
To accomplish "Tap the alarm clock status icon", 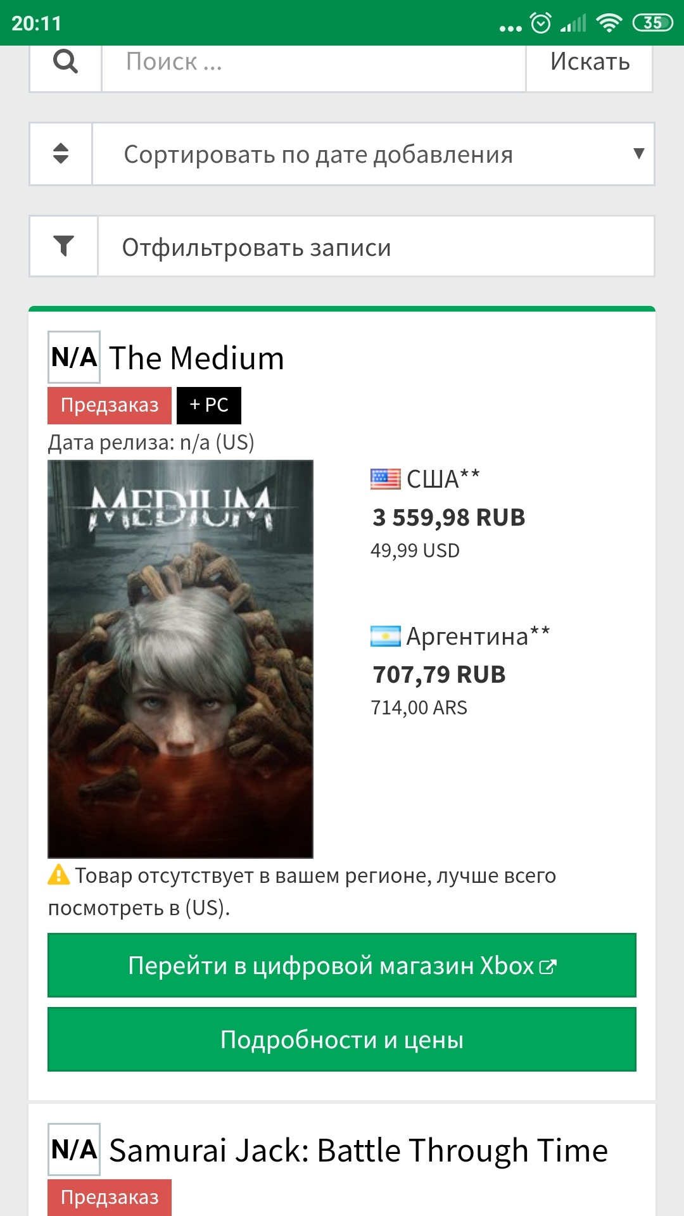I will [541, 23].
